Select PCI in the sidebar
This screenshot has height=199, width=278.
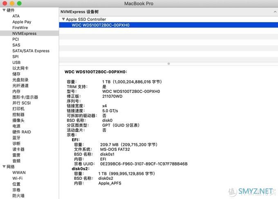coord(16,39)
